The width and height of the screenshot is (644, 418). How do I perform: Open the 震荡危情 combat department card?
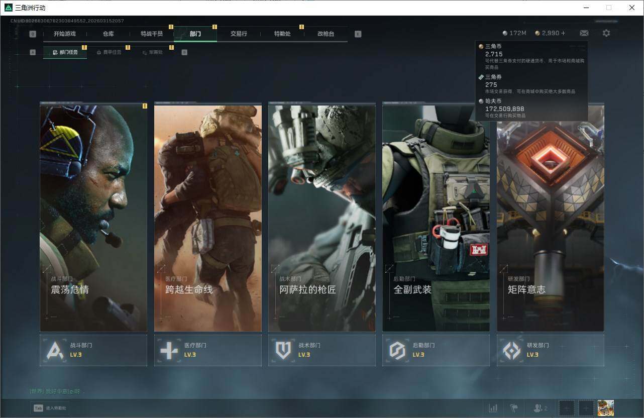coord(93,218)
